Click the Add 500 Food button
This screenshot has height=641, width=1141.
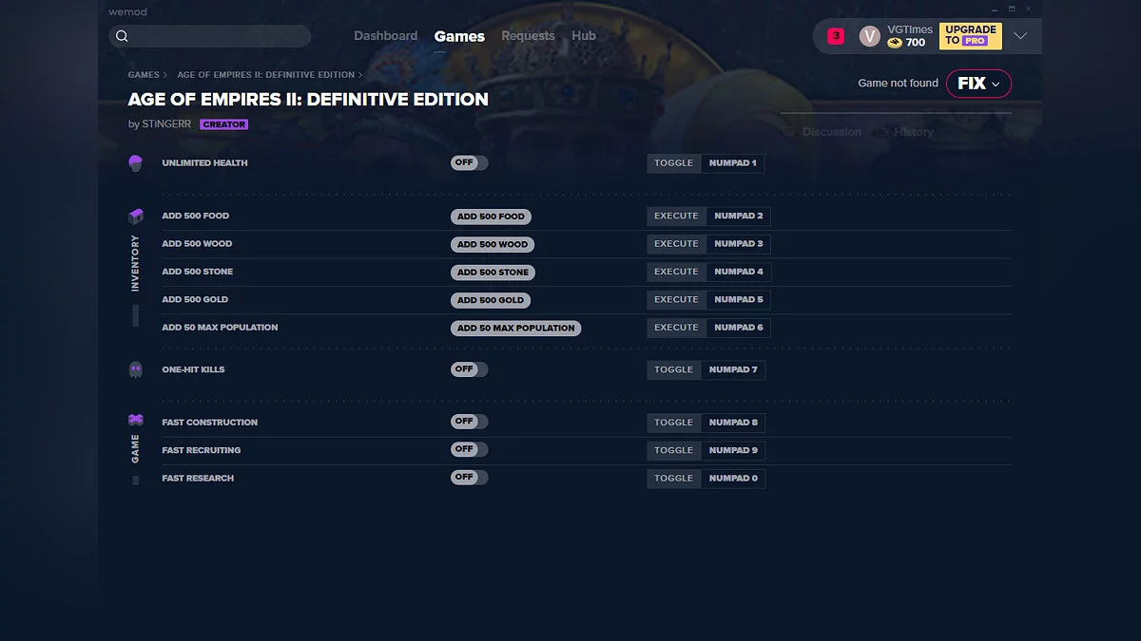[x=491, y=217]
